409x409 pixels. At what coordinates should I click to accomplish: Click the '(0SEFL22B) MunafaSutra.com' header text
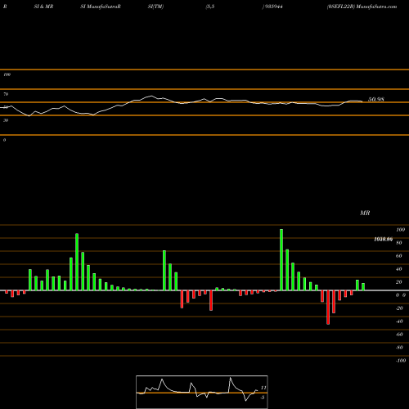[x=362, y=7]
